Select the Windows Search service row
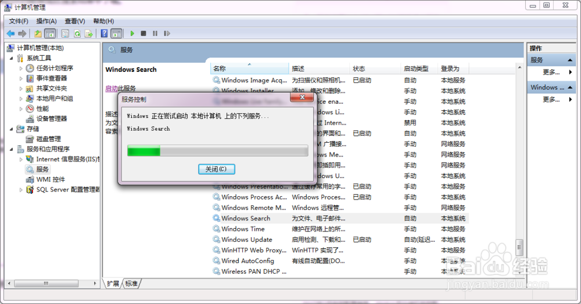 [x=340, y=218]
